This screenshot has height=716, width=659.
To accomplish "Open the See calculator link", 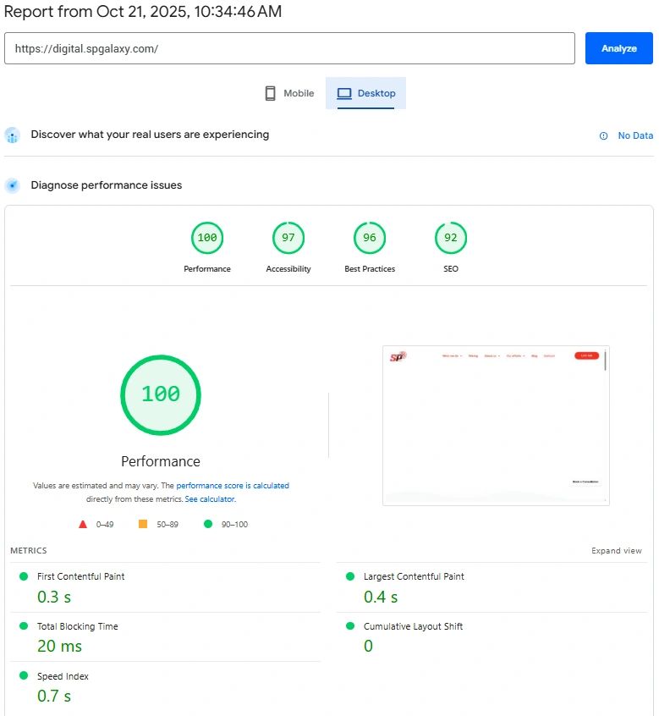I will tap(210, 499).
